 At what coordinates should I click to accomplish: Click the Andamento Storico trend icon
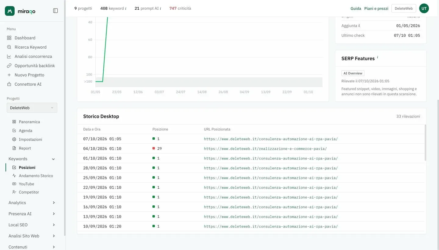point(14,176)
